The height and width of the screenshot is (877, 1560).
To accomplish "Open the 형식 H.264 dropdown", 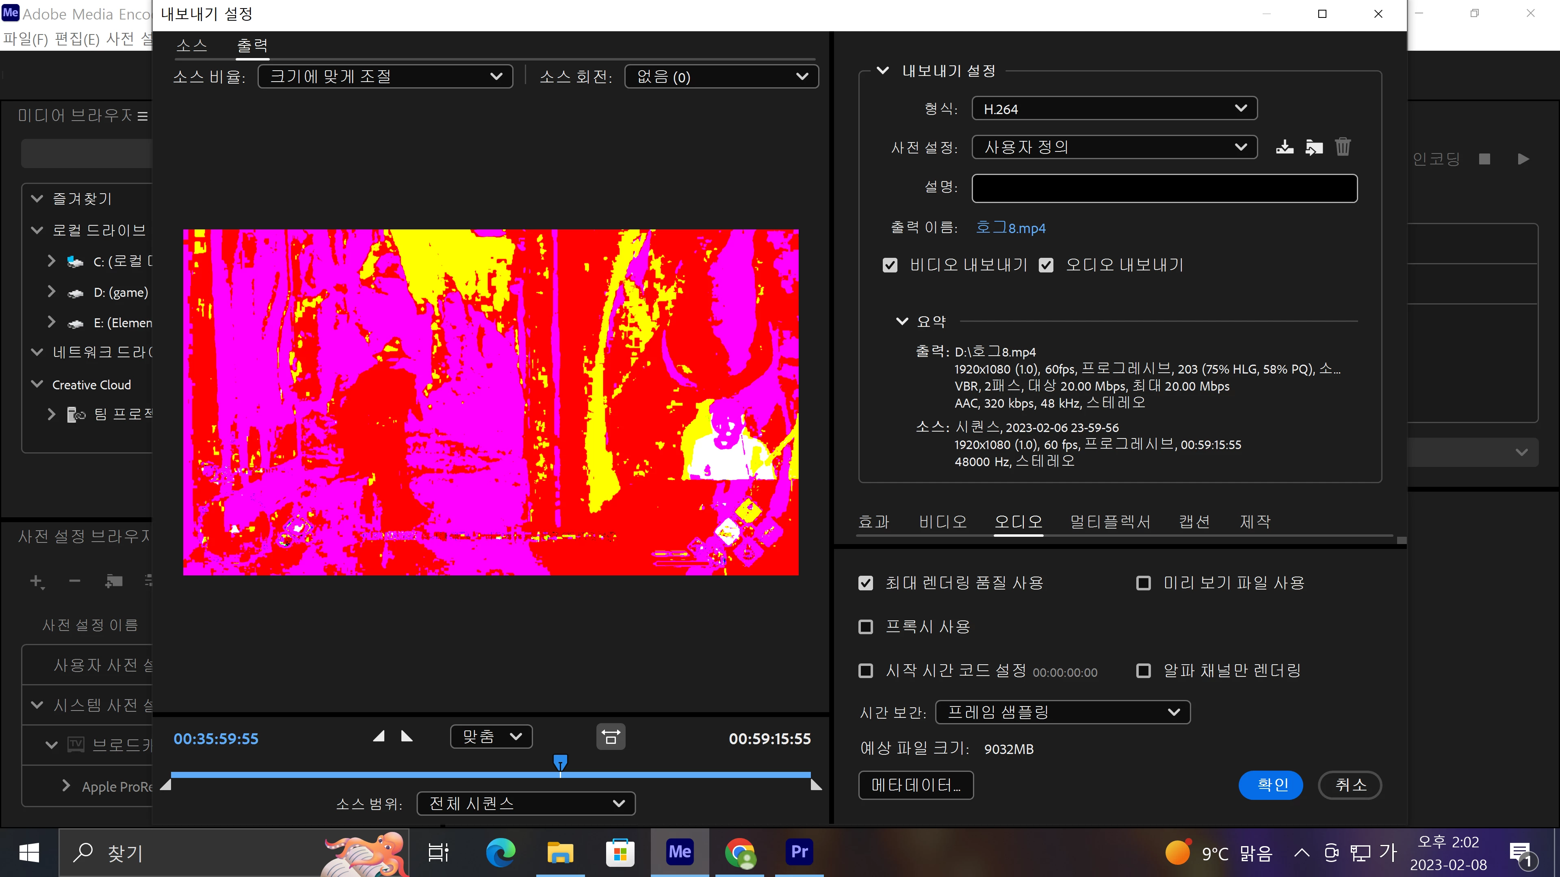I will [1114, 109].
